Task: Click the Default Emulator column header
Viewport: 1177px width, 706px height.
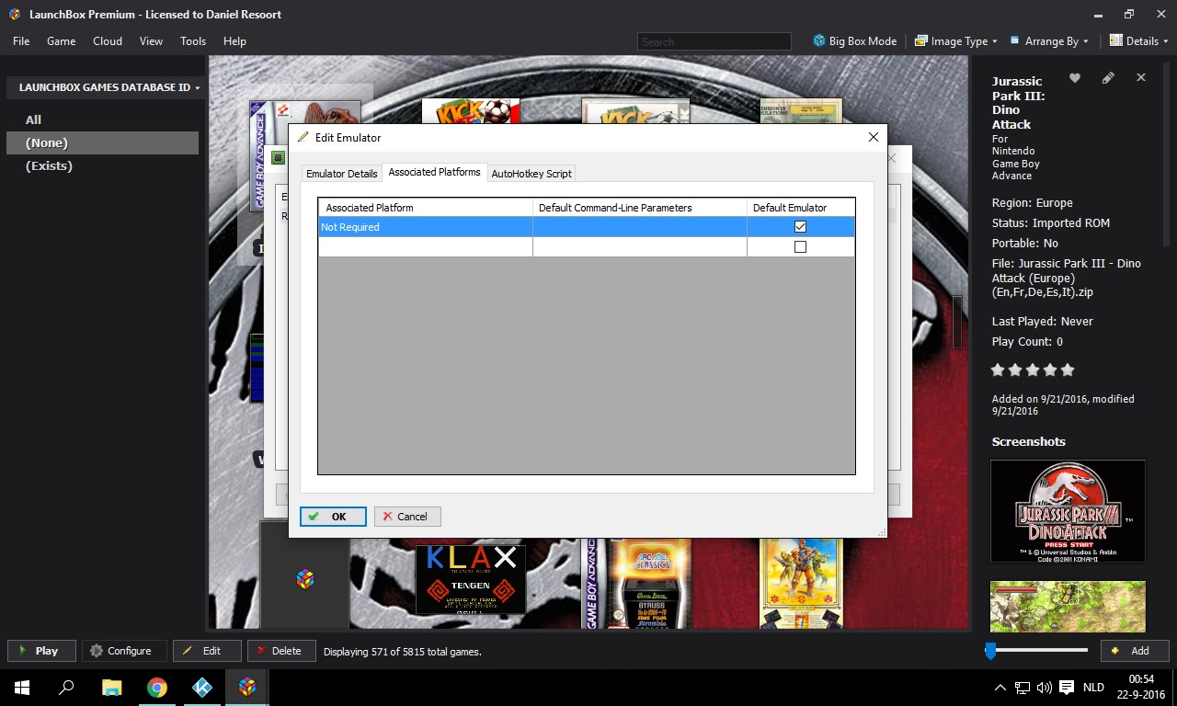Action: (801, 208)
